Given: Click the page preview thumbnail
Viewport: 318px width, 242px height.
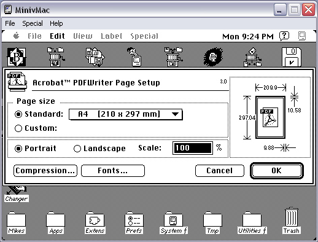Looking at the screenshot, I should 270,117.
